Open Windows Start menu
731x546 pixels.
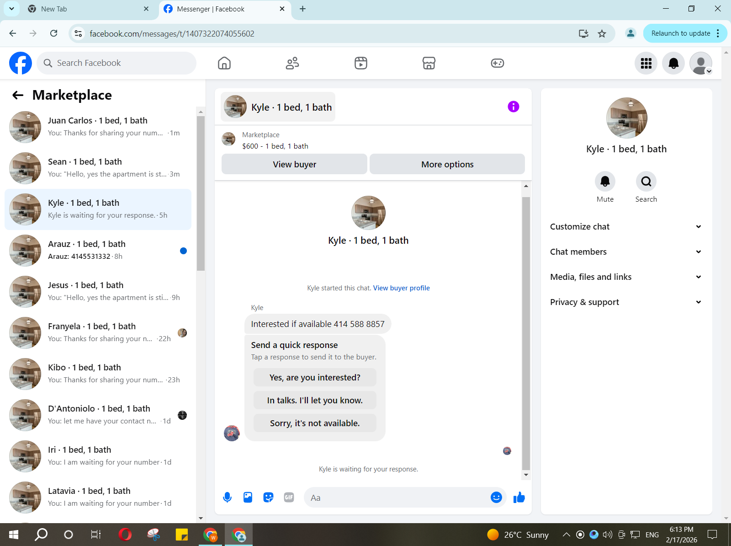14,535
